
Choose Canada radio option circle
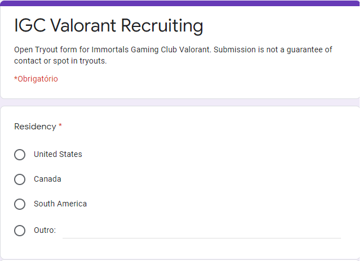(20, 179)
